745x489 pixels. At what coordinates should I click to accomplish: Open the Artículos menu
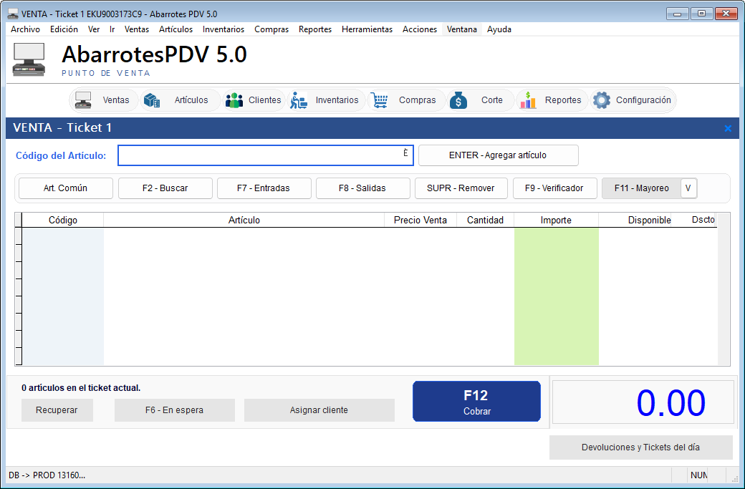(x=176, y=29)
